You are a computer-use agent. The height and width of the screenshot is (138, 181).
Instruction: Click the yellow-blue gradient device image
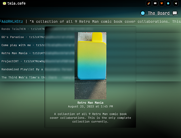point(90,66)
